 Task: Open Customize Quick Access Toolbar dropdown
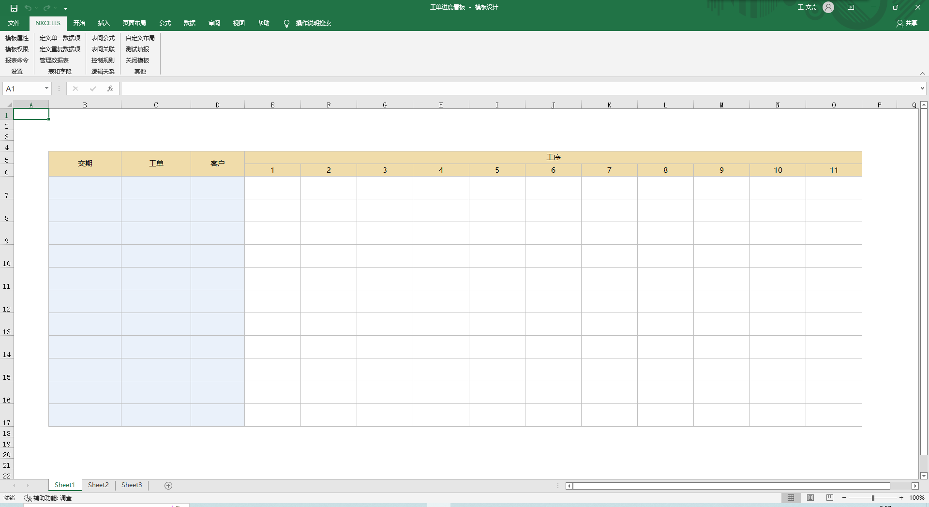coord(65,8)
